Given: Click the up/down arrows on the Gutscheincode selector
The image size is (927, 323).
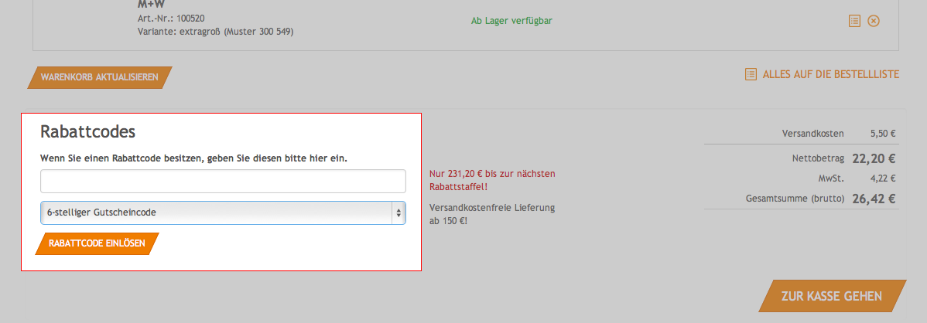Looking at the screenshot, I should click(x=399, y=212).
